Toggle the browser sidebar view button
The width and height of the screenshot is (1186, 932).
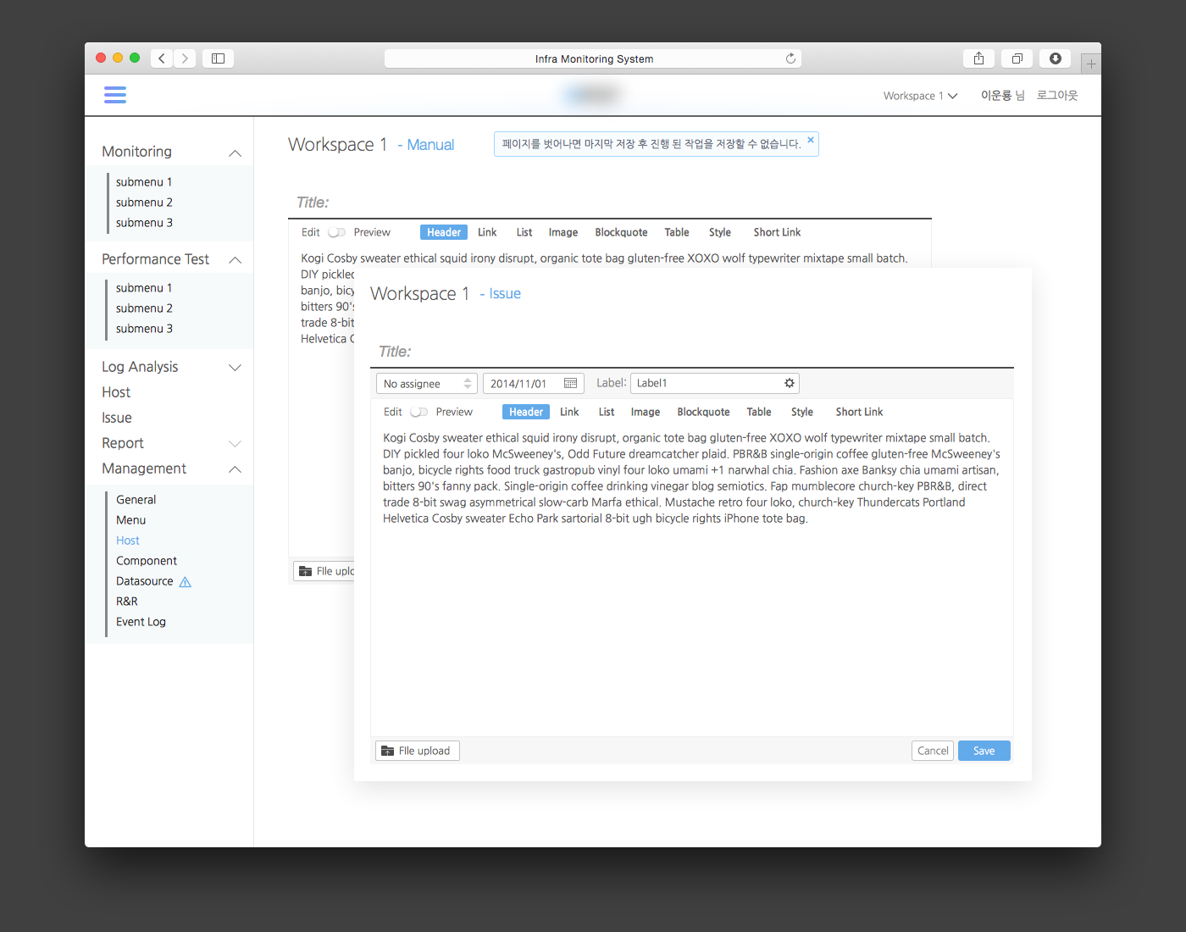point(218,58)
